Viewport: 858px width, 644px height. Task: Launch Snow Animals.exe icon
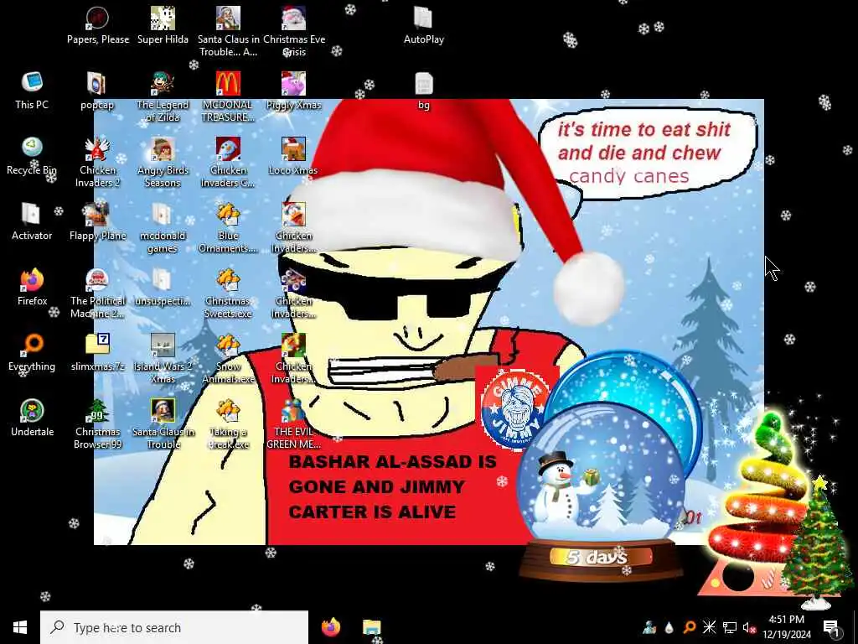(x=228, y=358)
